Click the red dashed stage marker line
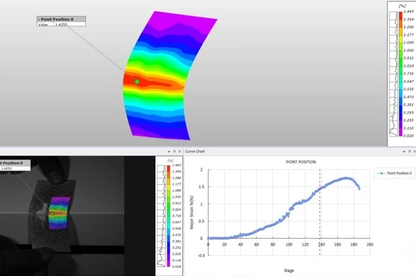416x276 pixels. [320, 212]
